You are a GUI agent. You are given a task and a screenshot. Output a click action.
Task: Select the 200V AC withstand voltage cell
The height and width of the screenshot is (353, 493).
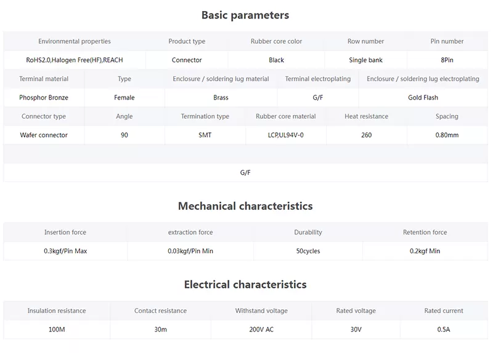click(x=261, y=330)
